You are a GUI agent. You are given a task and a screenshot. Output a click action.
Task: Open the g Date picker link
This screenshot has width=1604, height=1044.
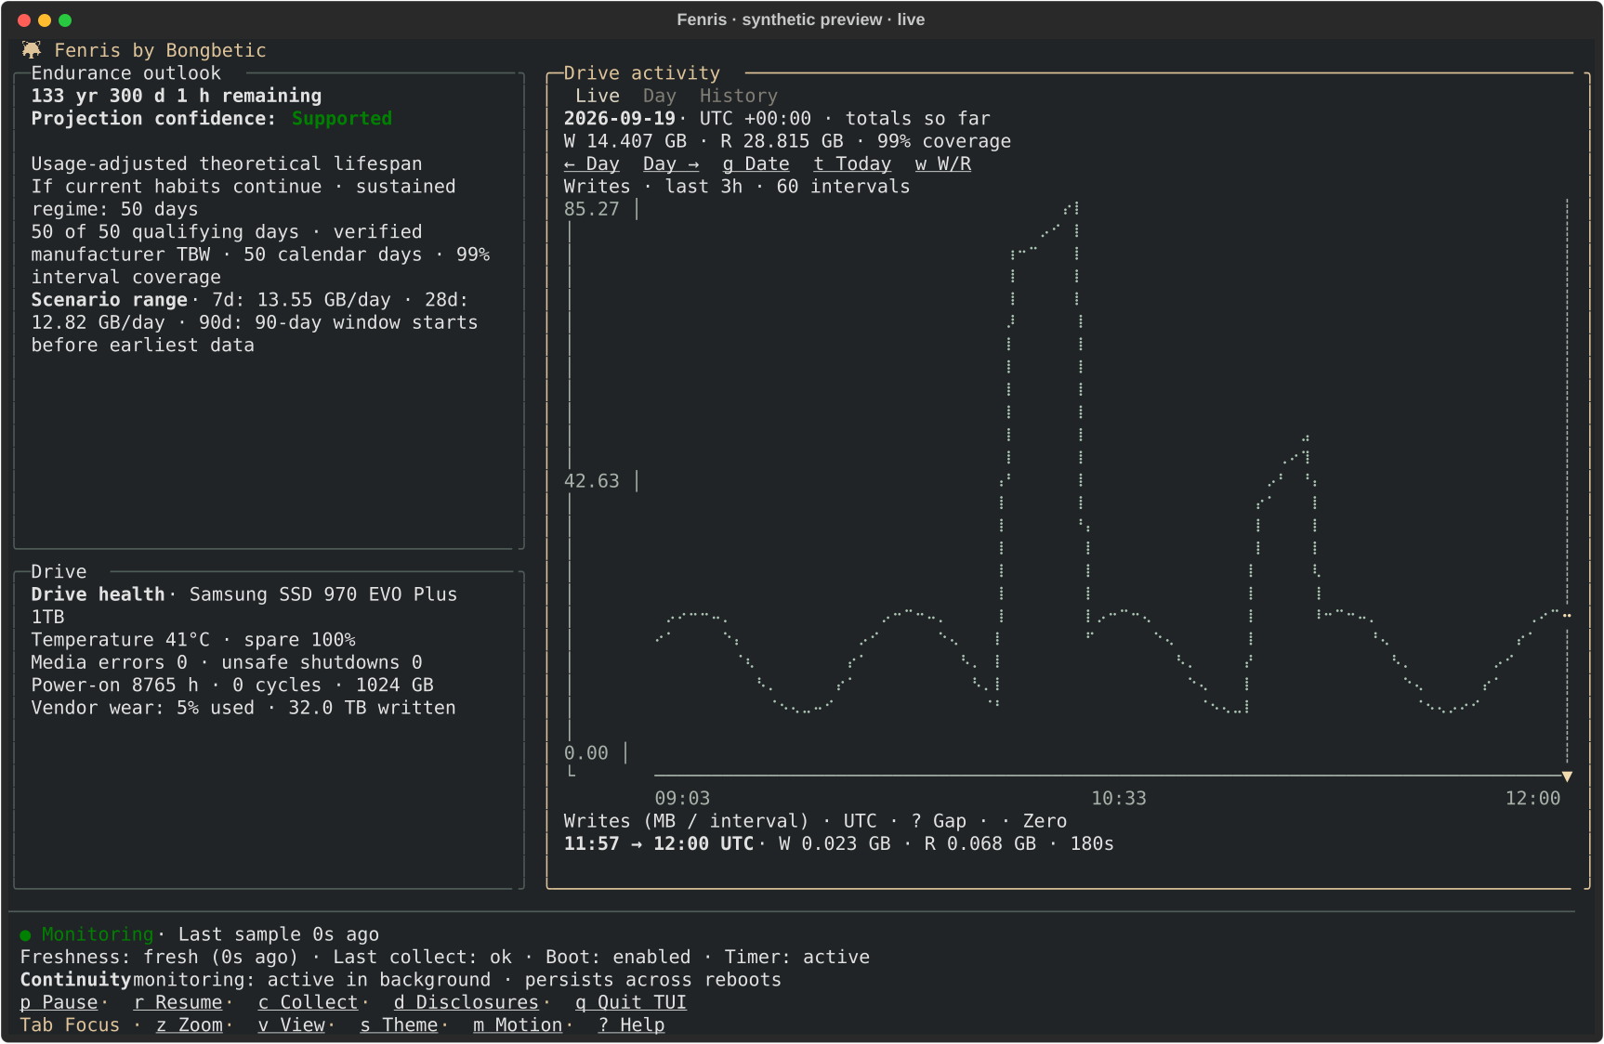coord(756,164)
